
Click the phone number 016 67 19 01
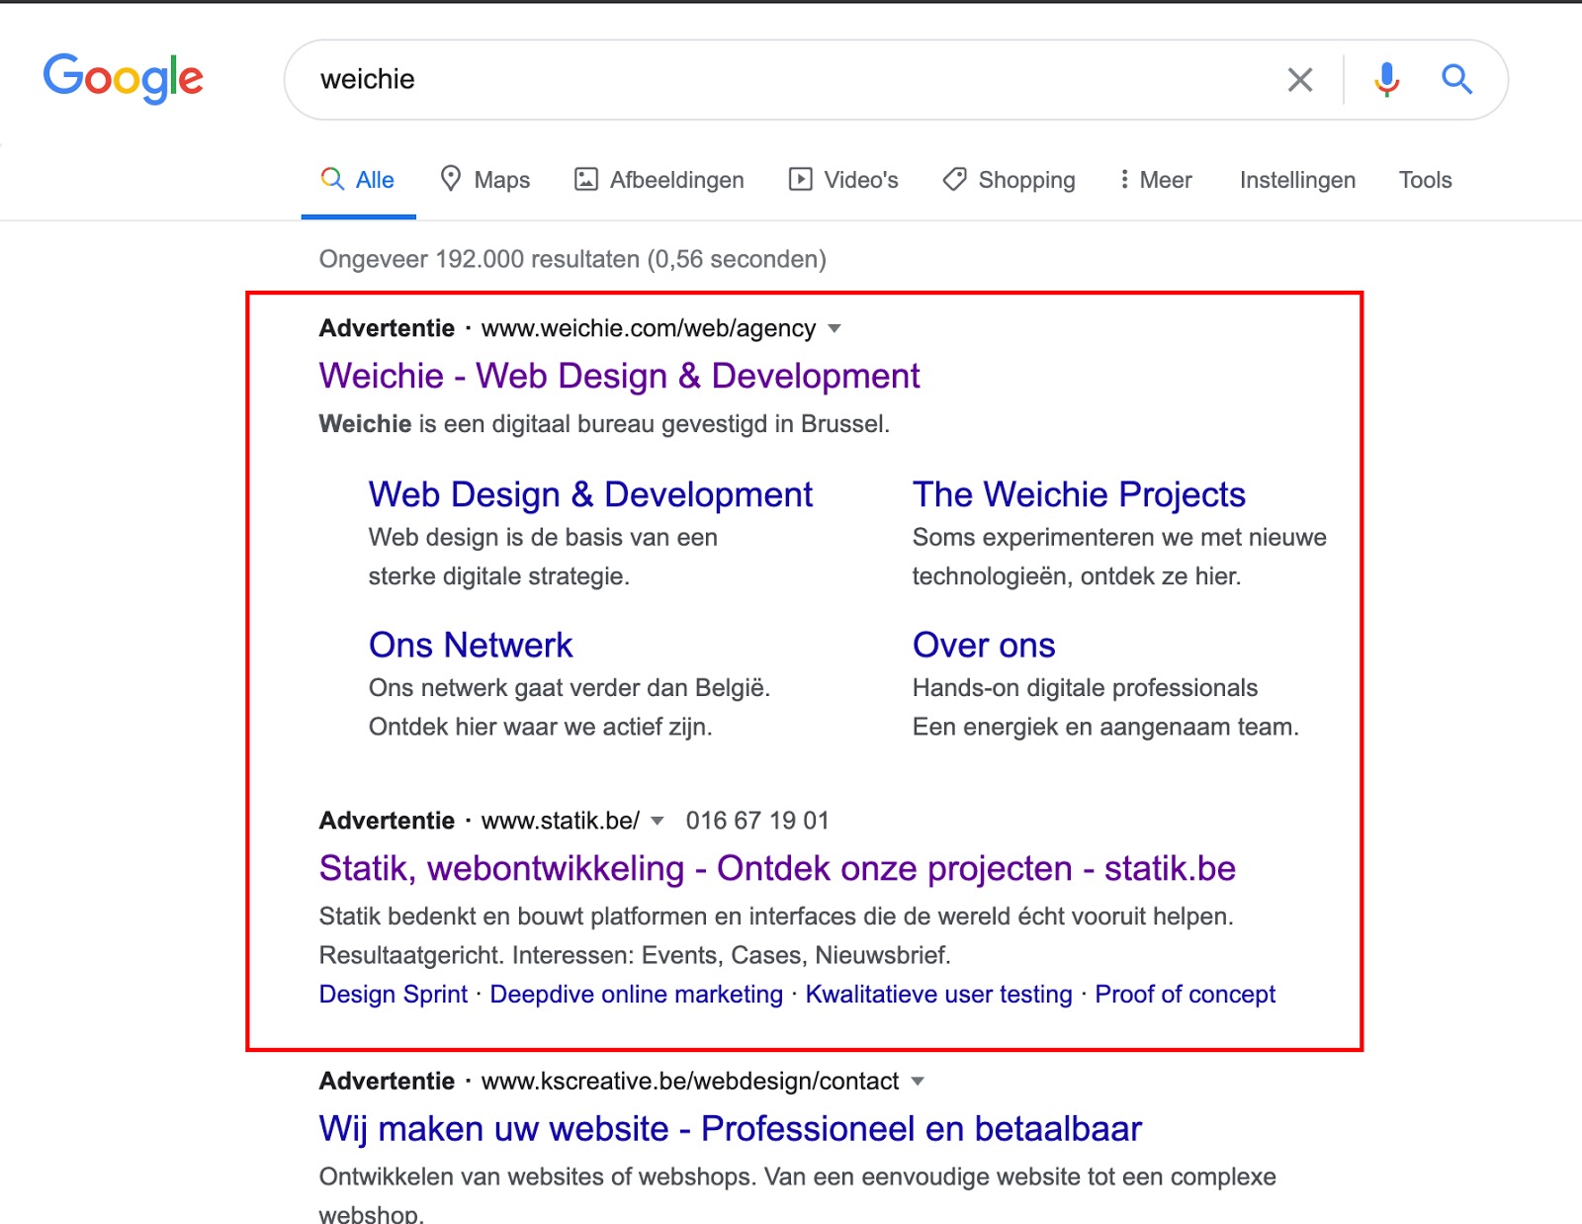click(x=757, y=821)
